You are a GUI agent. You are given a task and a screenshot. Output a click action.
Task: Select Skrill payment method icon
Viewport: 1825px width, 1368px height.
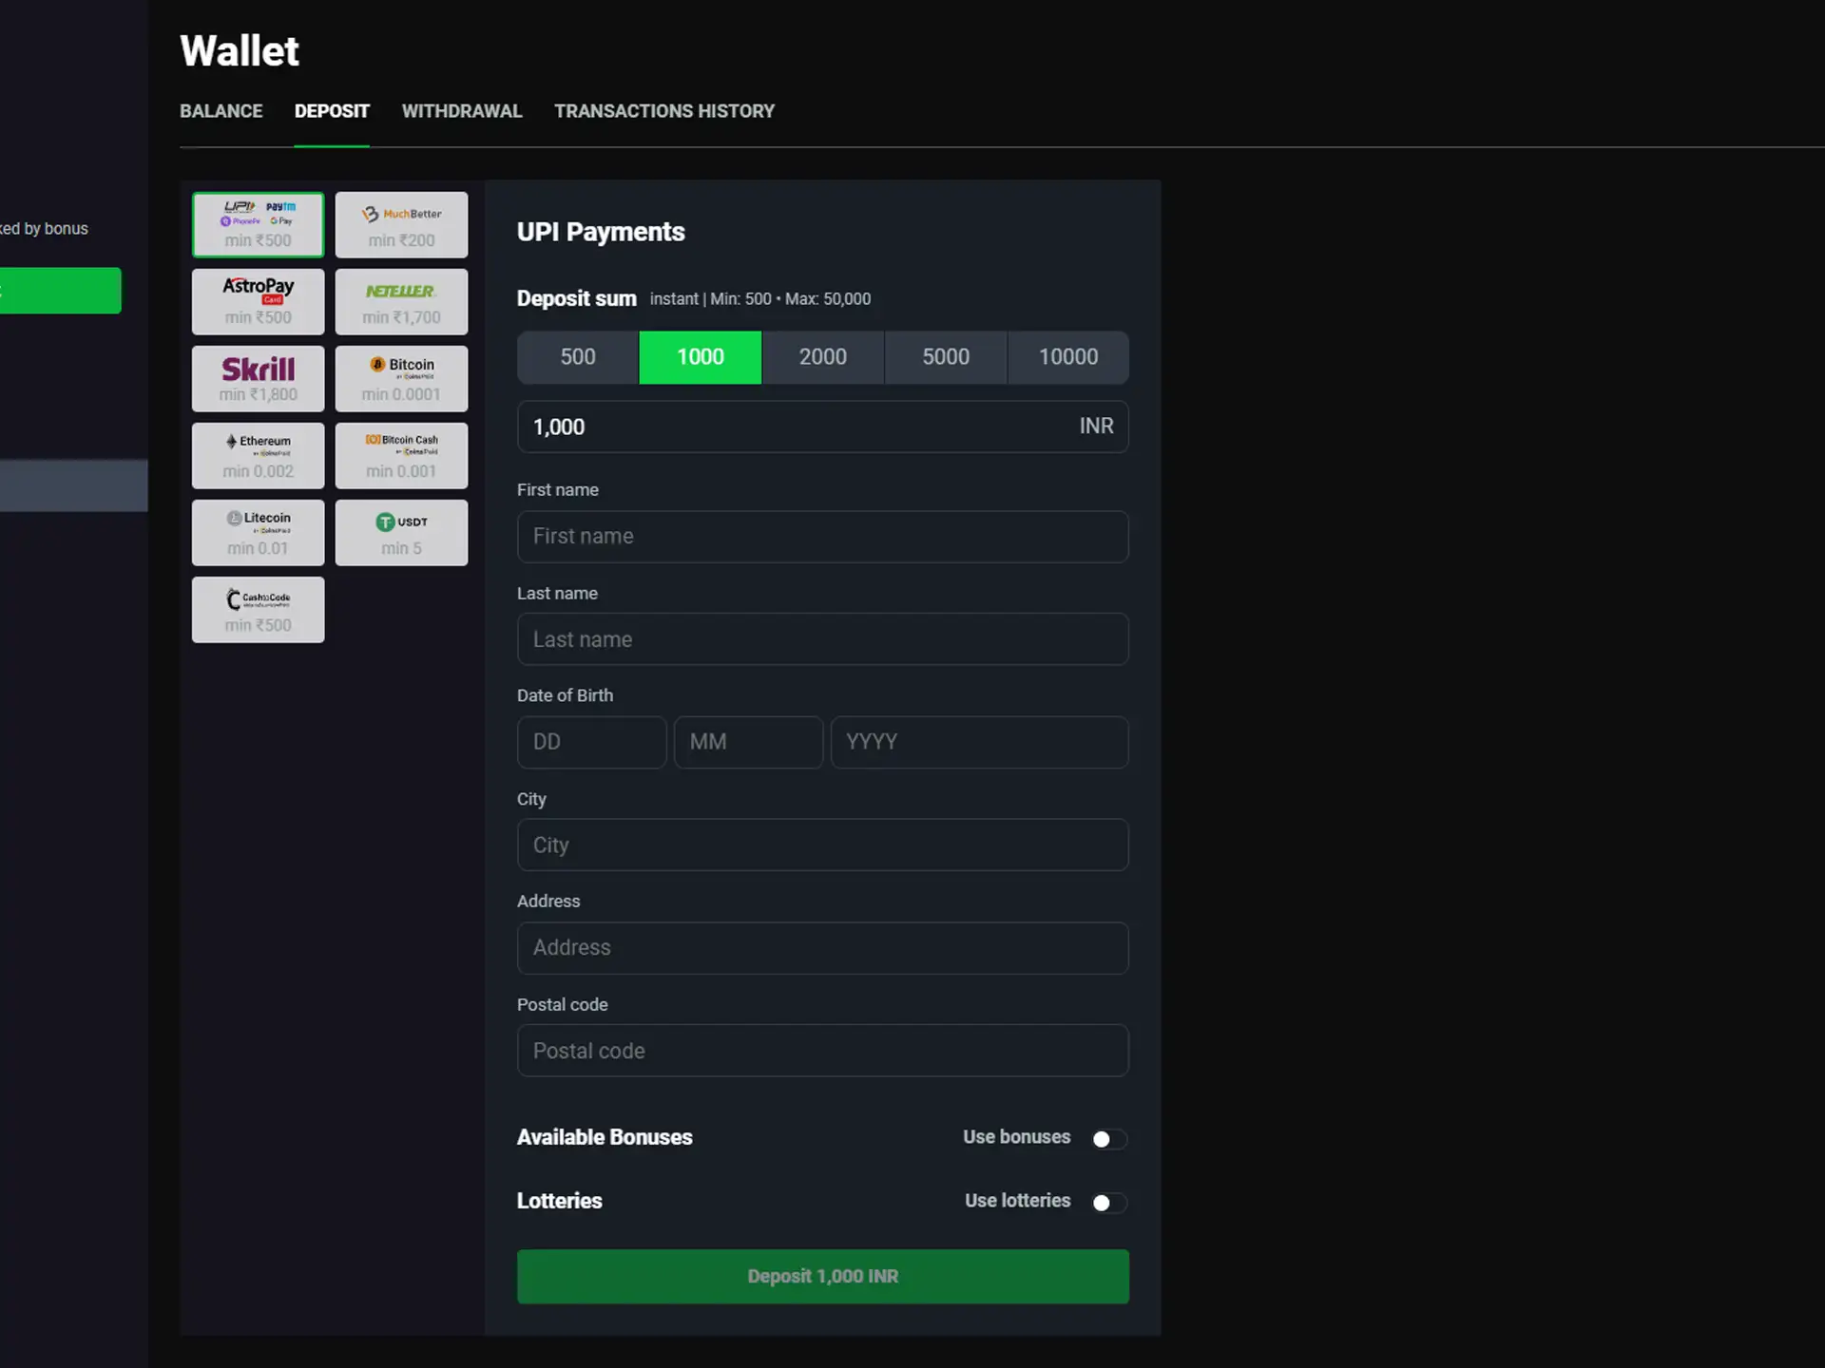coord(258,378)
